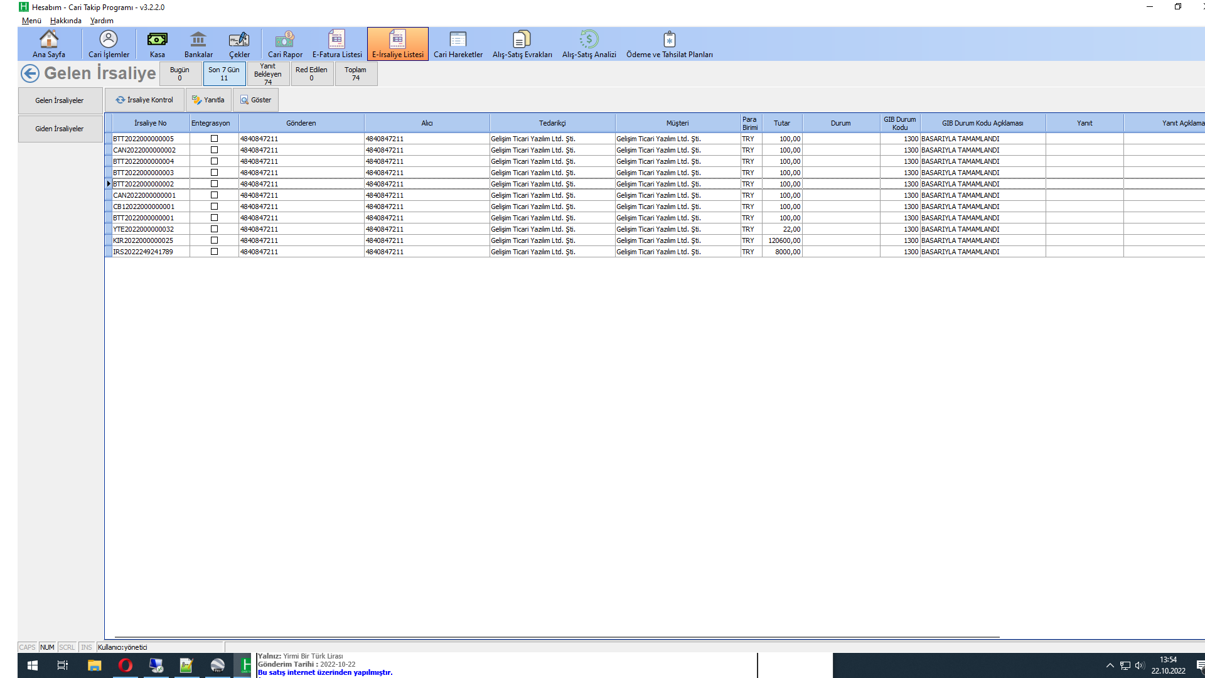Image resolution: width=1205 pixels, height=678 pixels.
Task: Open the volume control in system tray
Action: click(1140, 665)
